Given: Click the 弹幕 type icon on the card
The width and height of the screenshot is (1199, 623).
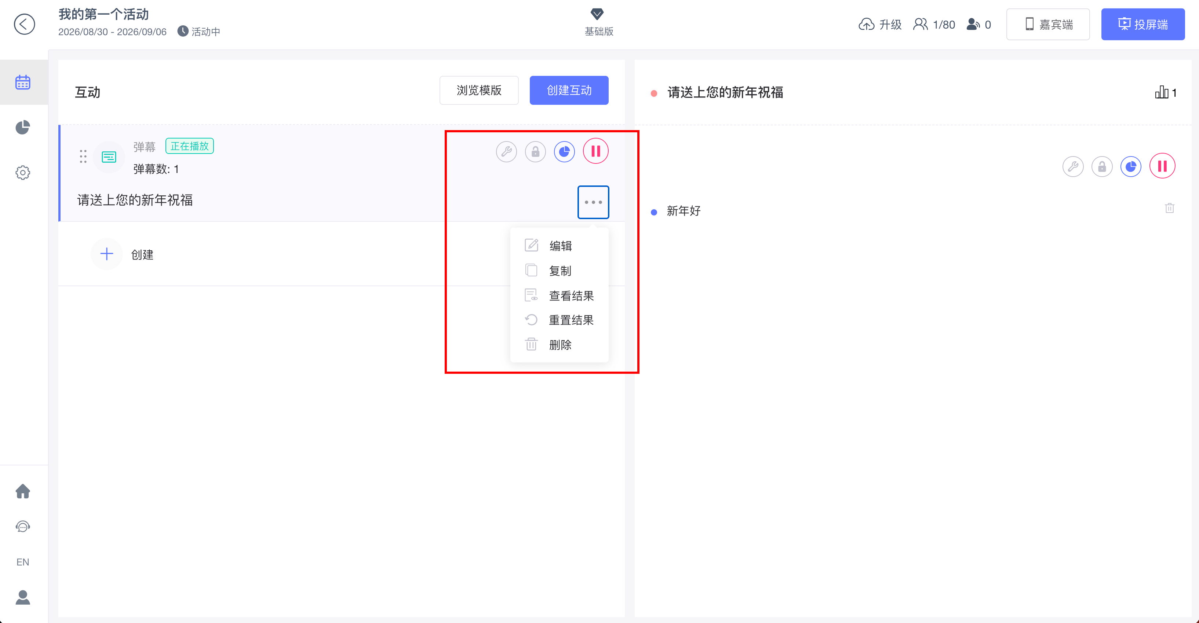Looking at the screenshot, I should click(109, 157).
